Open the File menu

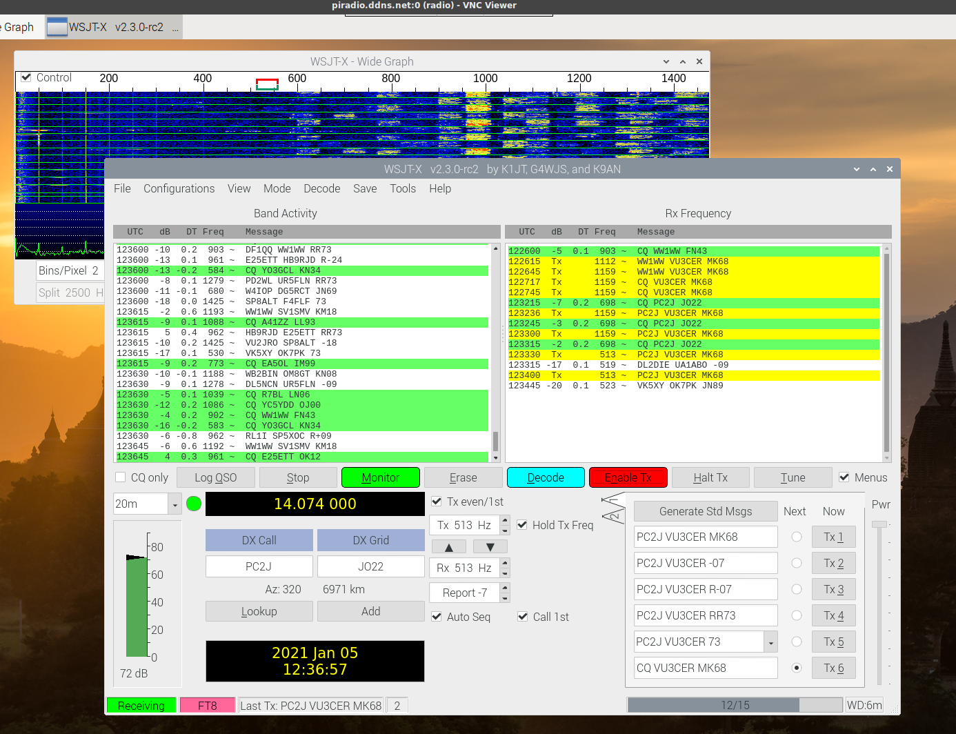(x=122, y=188)
